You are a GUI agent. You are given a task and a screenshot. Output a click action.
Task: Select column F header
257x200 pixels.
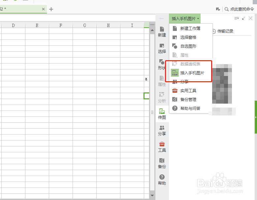61,25
